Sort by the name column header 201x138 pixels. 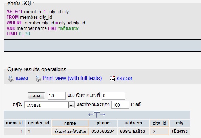click(x=70, y=123)
